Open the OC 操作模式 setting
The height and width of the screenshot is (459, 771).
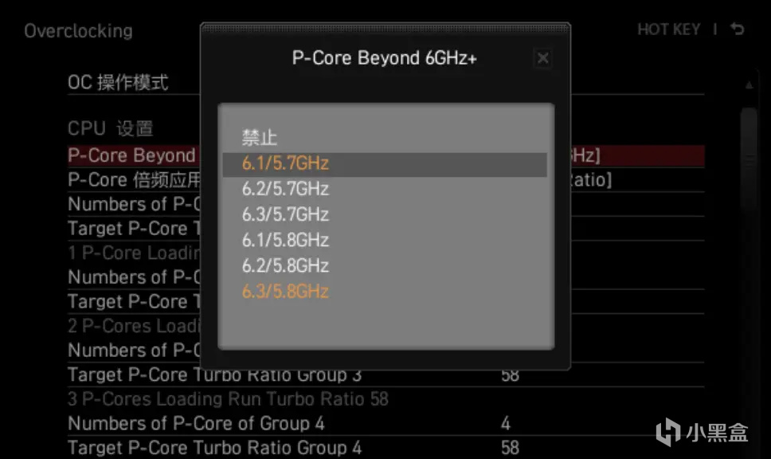coord(118,83)
